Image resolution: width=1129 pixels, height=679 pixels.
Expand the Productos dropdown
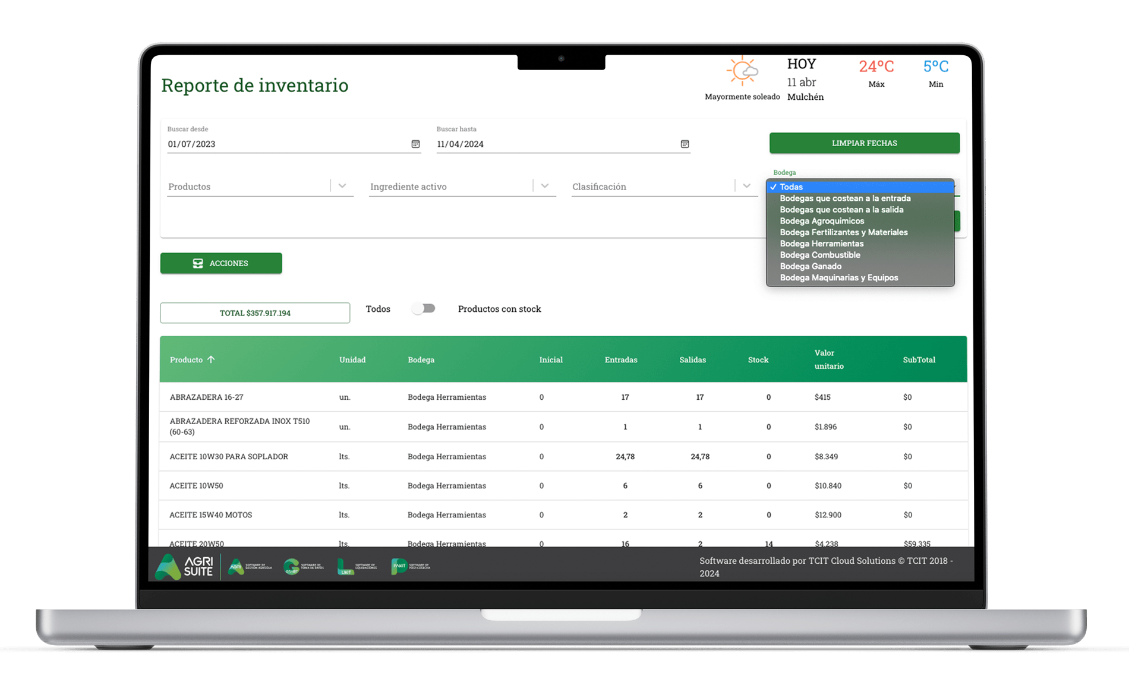[x=342, y=186]
